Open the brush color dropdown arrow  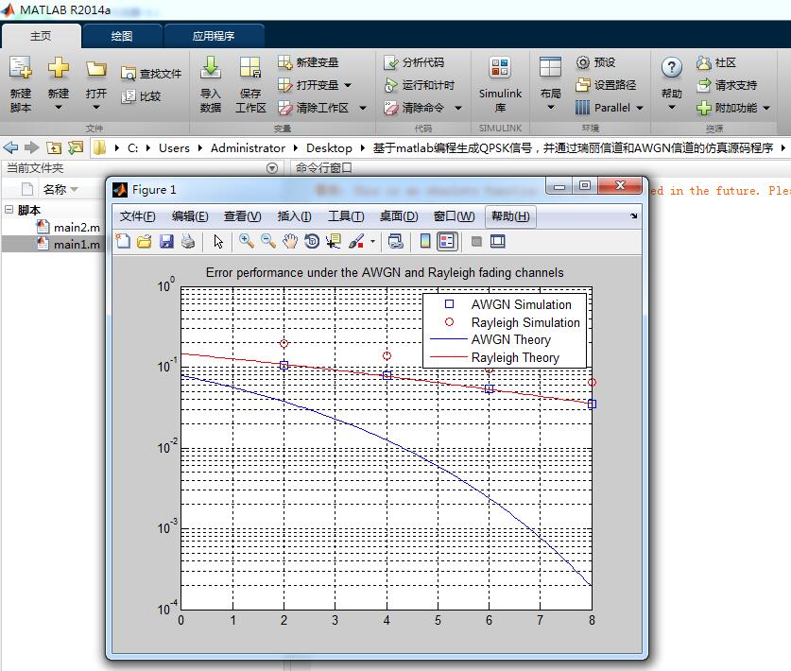[x=372, y=241]
